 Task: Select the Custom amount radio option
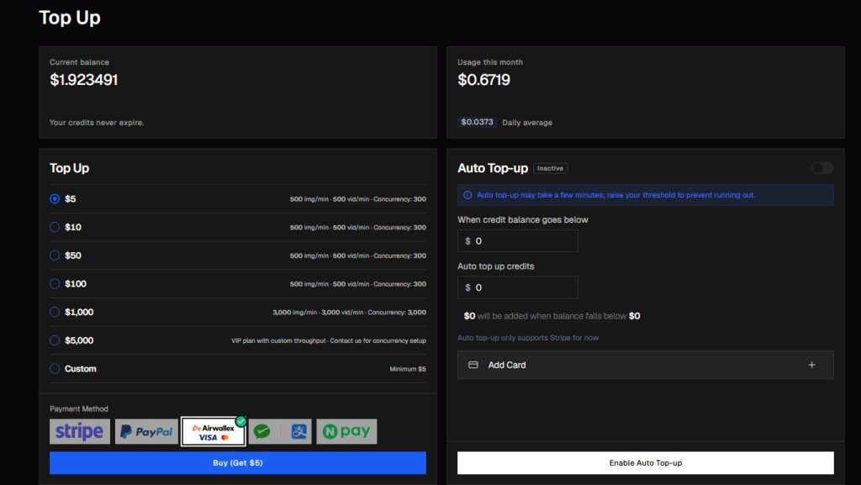[55, 369]
